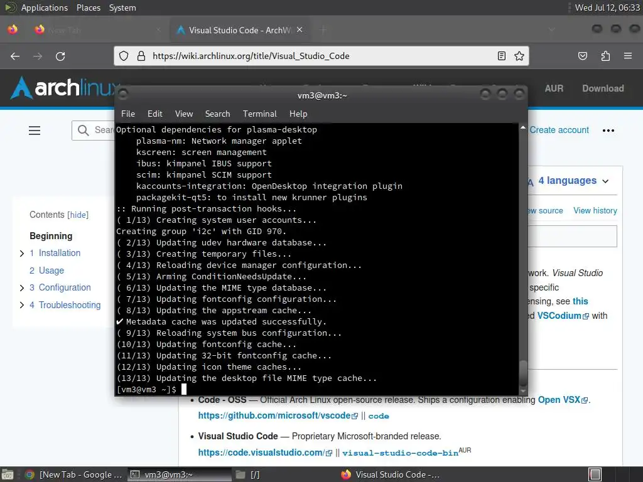Open the Applications menu
Viewport: 643px width, 482px height.
coord(45,8)
